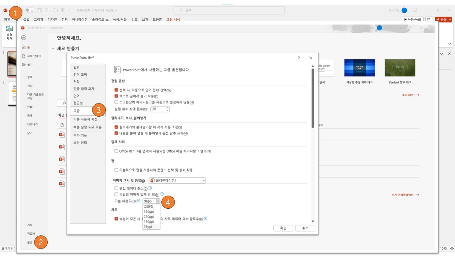Click the zoom fit-to-window icon in status bar
The width and height of the screenshot is (455, 256).
452,248
